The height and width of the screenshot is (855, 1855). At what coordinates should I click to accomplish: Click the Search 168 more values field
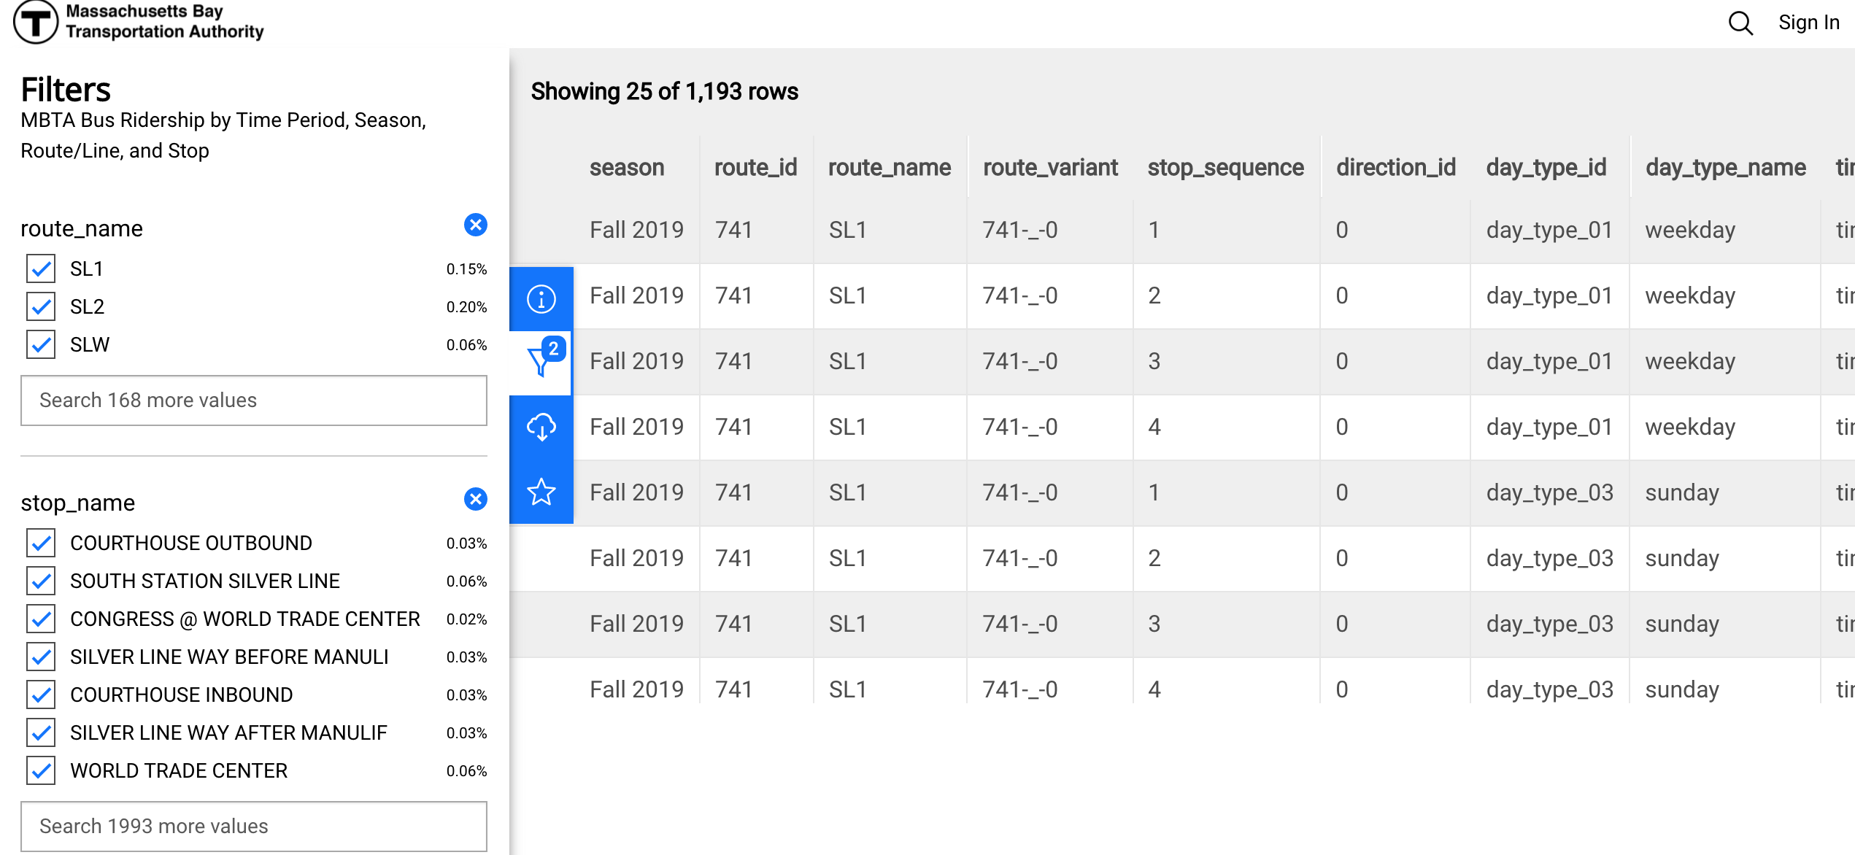[253, 401]
